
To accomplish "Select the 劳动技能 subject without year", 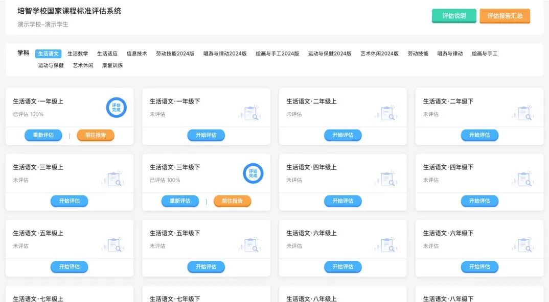I will (418, 54).
